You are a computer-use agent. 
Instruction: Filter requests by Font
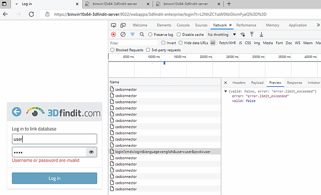click(x=279, y=43)
